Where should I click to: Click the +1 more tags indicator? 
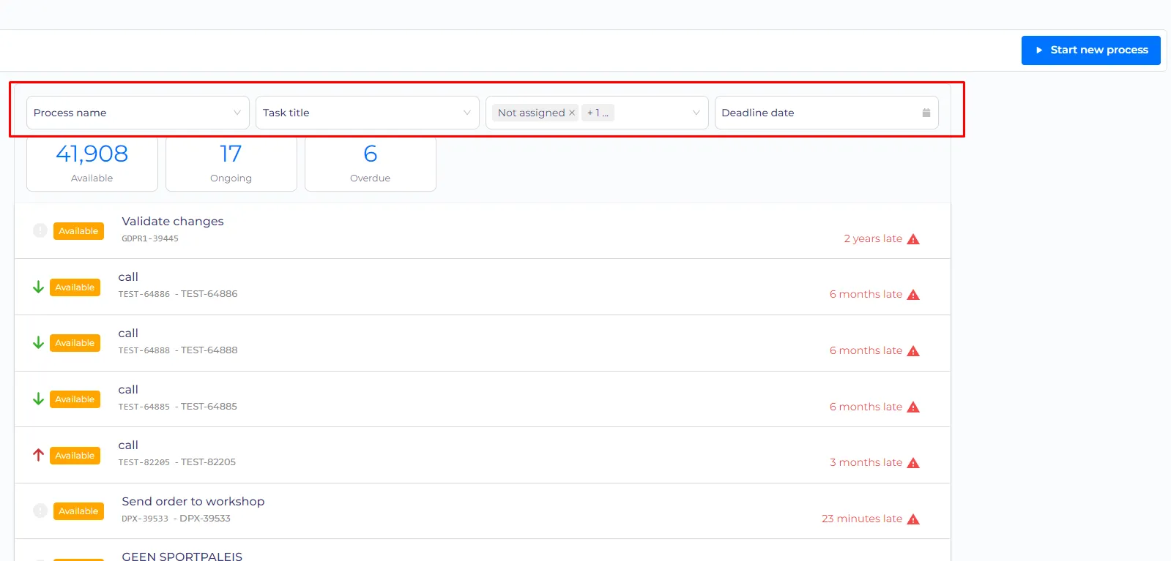[598, 113]
